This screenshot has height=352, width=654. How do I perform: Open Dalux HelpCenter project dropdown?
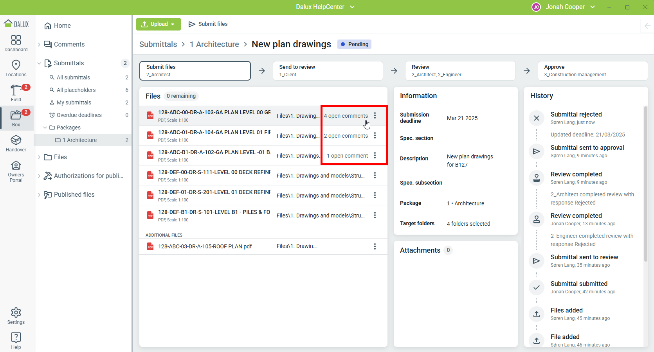[325, 7]
